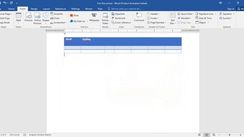Click Sign in
244x137 pixels.
tap(230, 9)
